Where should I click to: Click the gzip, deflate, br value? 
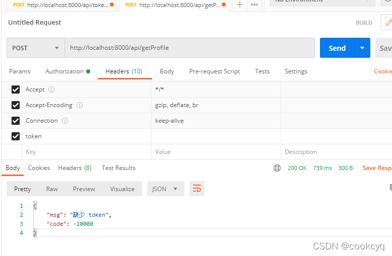176,105
